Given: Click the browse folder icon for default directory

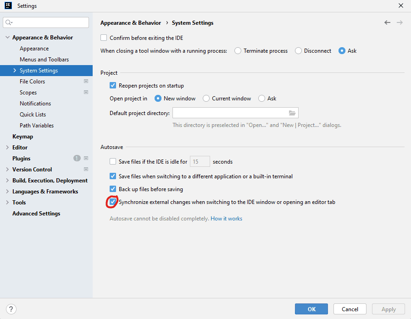Looking at the screenshot, I should (x=292, y=113).
